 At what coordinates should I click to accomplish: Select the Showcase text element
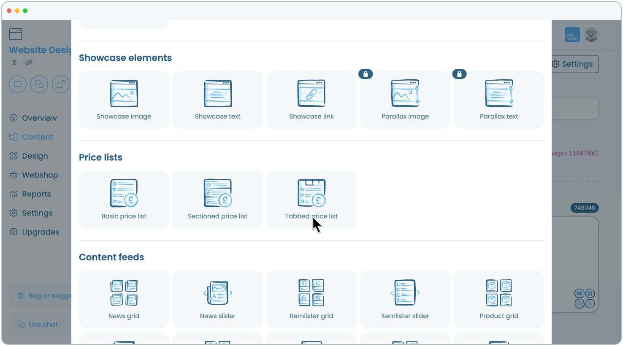click(217, 100)
